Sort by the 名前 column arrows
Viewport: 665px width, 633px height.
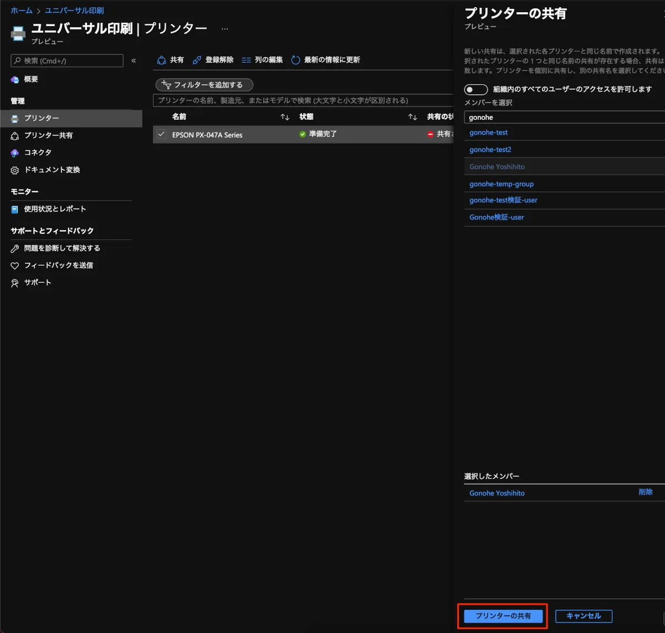(285, 117)
